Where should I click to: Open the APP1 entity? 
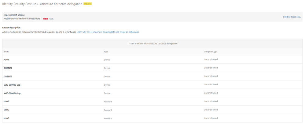(x=6, y=60)
